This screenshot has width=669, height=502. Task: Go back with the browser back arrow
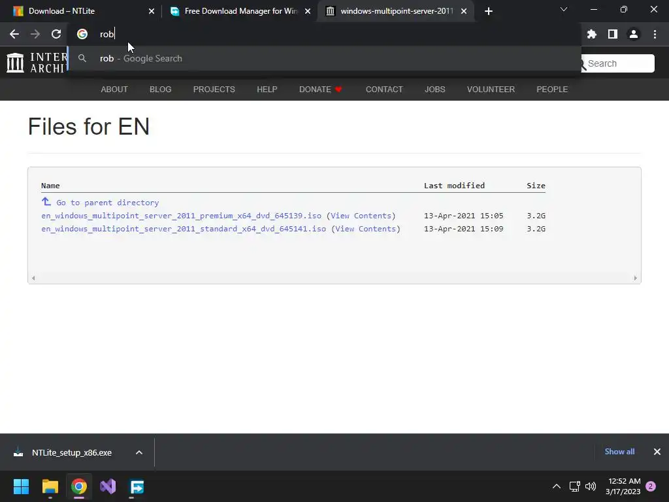point(14,34)
